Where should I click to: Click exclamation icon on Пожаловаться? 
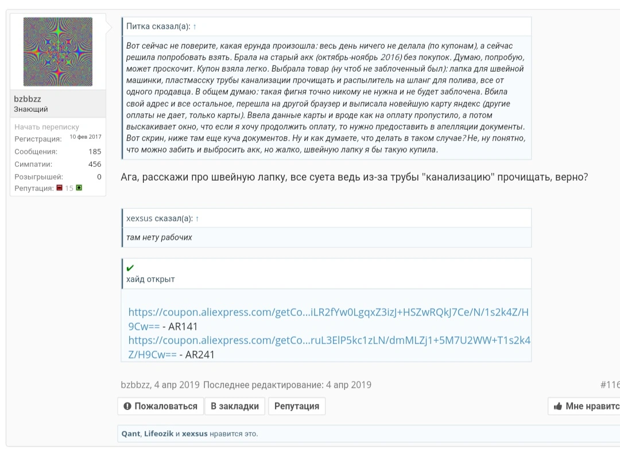click(127, 406)
